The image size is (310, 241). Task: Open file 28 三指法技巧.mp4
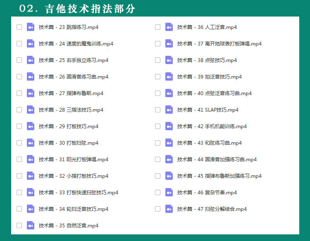(71, 110)
